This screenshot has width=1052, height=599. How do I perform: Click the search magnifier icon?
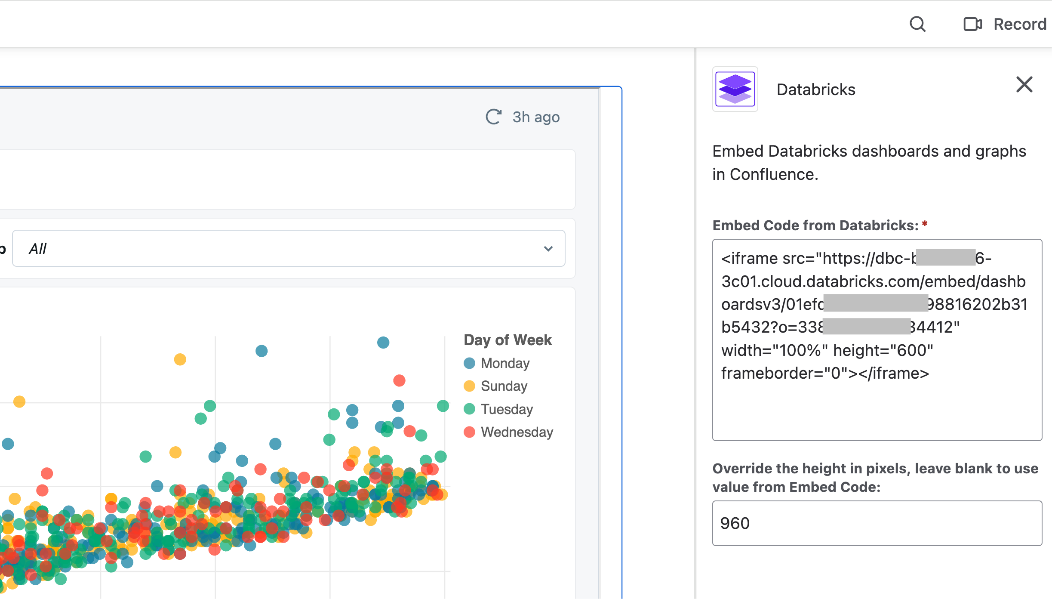917,24
